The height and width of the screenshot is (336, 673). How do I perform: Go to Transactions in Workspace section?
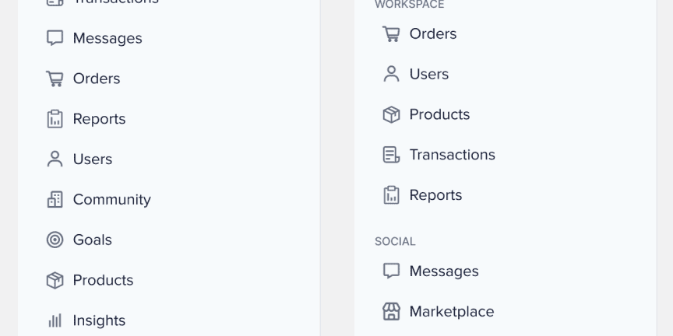click(453, 155)
